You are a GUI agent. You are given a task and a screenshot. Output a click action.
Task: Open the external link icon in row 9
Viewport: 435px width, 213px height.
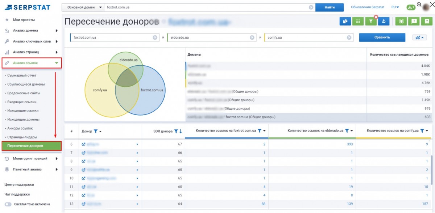tap(84, 170)
